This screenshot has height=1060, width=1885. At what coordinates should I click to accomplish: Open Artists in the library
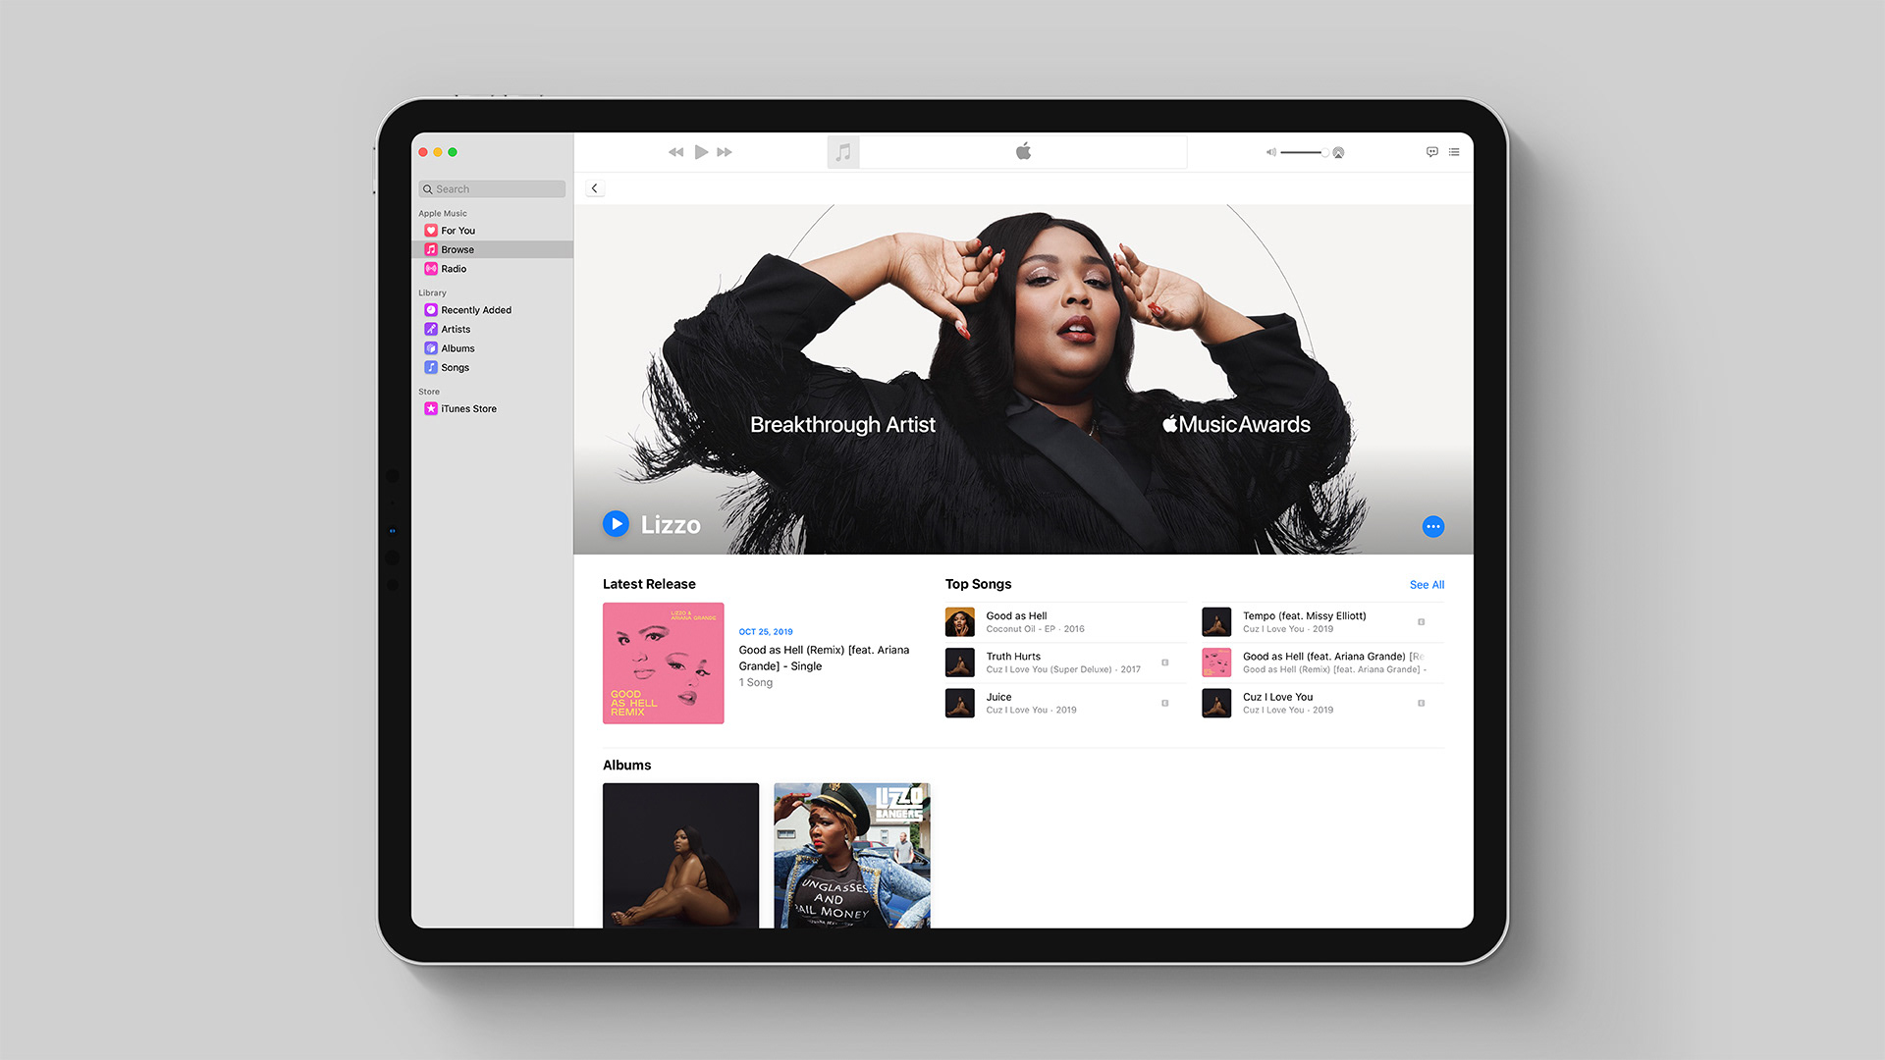[x=456, y=330]
